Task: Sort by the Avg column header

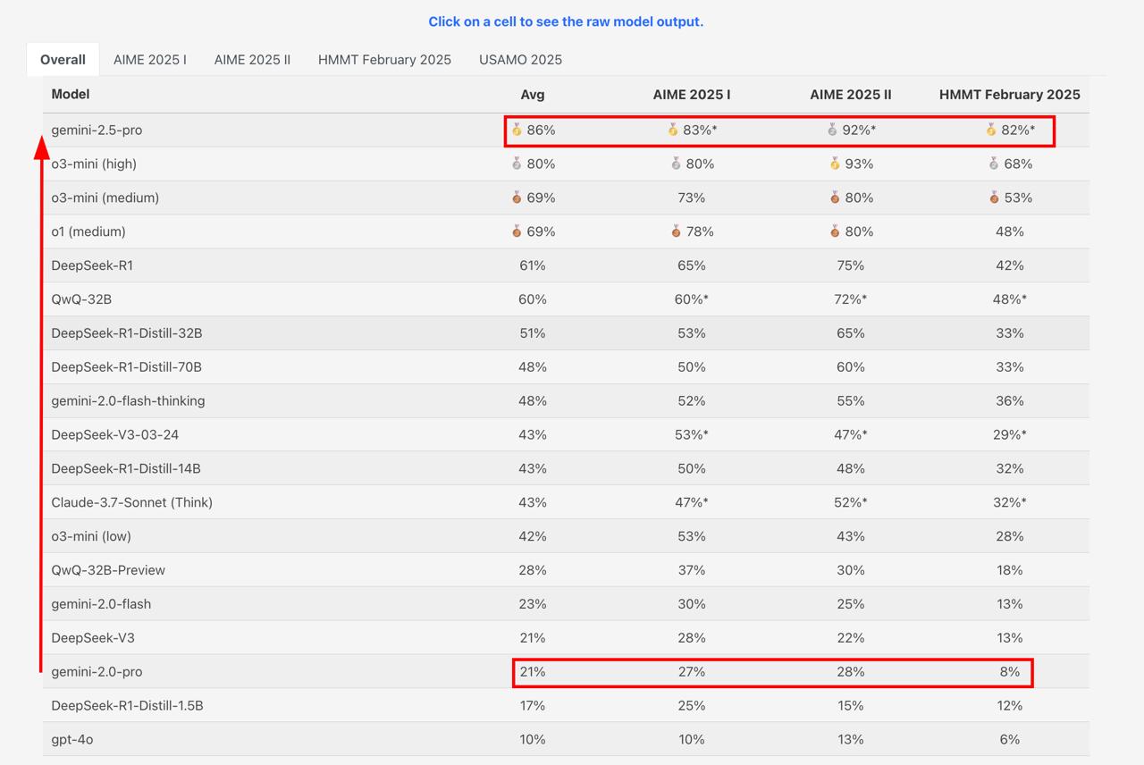Action: click(533, 94)
